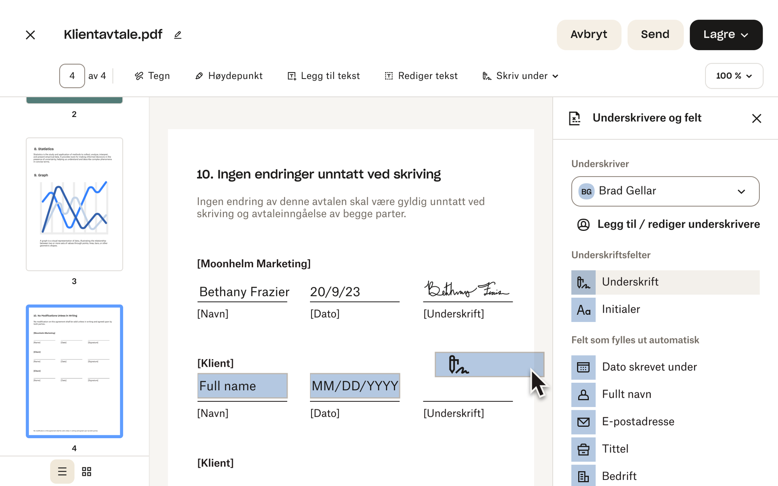The width and height of the screenshot is (778, 486).
Task: Open the Lagre save options dropdown
Action: coord(726,35)
